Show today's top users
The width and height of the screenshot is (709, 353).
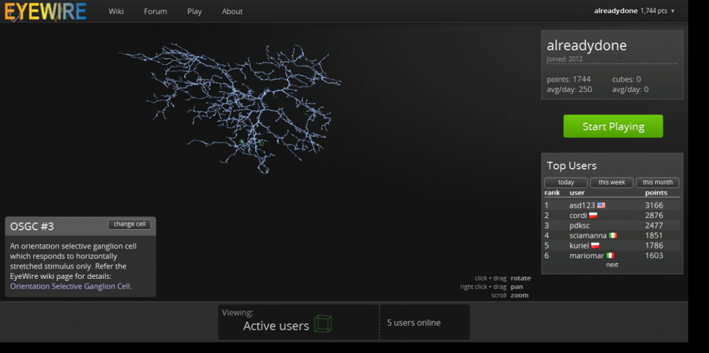(x=566, y=183)
